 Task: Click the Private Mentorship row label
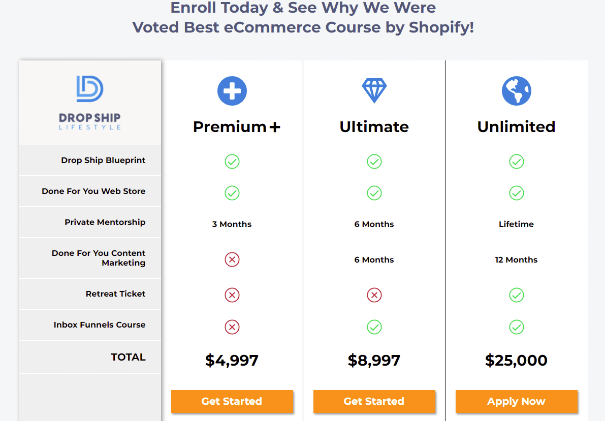click(105, 222)
